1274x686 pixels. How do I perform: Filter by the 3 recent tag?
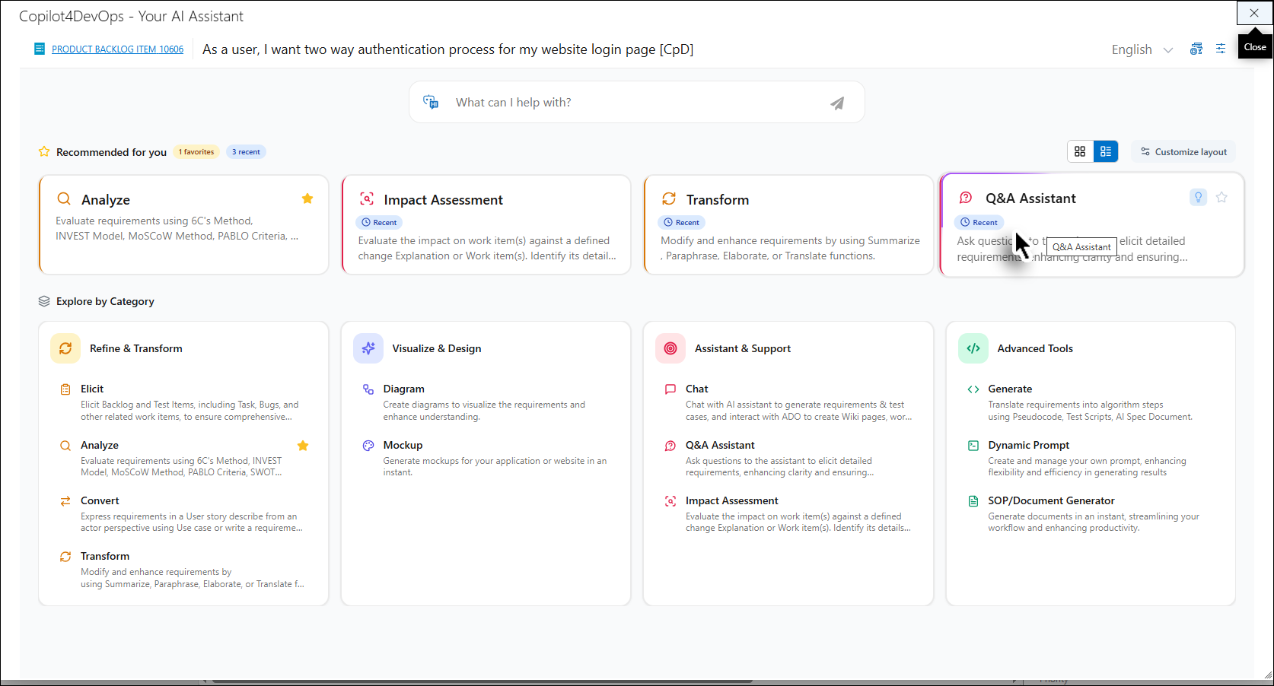[246, 152]
